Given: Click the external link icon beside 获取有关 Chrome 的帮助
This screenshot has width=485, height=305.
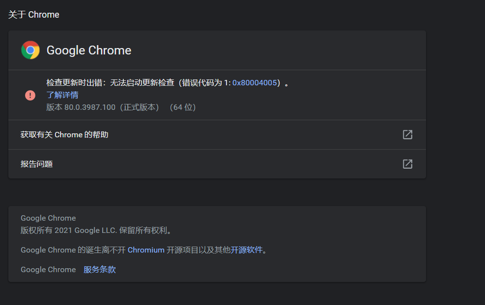Looking at the screenshot, I should pos(407,134).
